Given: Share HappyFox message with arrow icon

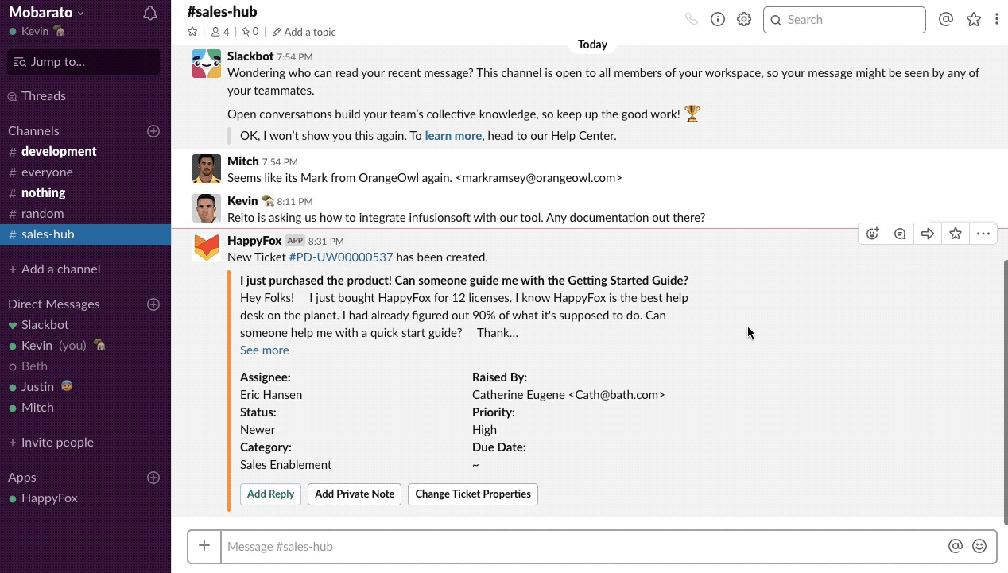Looking at the screenshot, I should pyautogui.click(x=928, y=234).
